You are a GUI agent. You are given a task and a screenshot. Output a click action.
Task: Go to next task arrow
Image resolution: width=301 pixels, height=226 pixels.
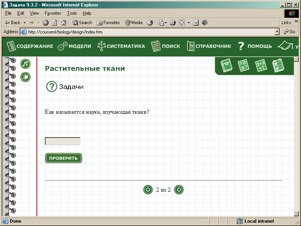click(x=179, y=190)
